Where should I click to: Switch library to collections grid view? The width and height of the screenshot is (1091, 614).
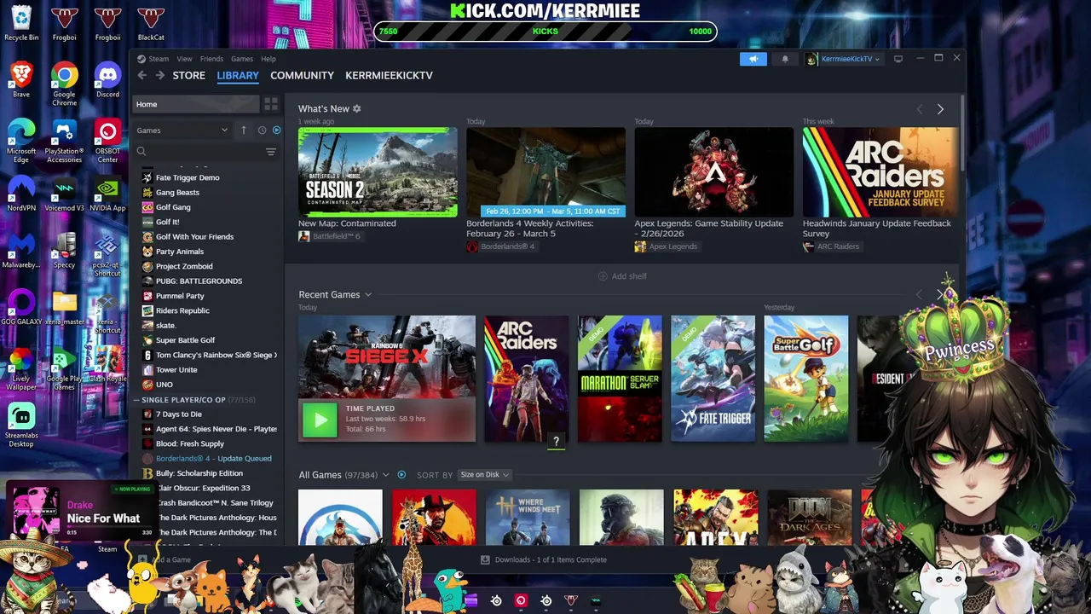click(271, 104)
